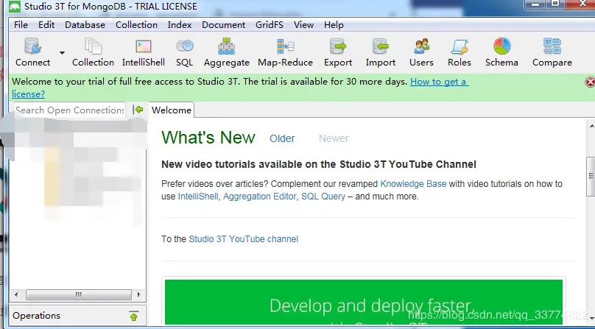The width and height of the screenshot is (595, 329).
Task: Open the Document menu
Action: coord(224,25)
